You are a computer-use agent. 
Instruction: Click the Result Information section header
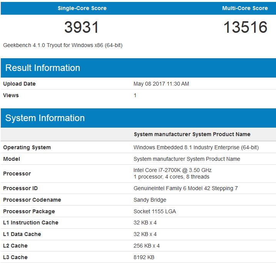(43, 68)
